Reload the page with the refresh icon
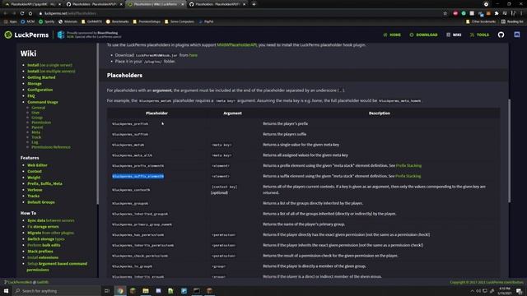The width and height of the screenshot is (527, 296). [22, 13]
